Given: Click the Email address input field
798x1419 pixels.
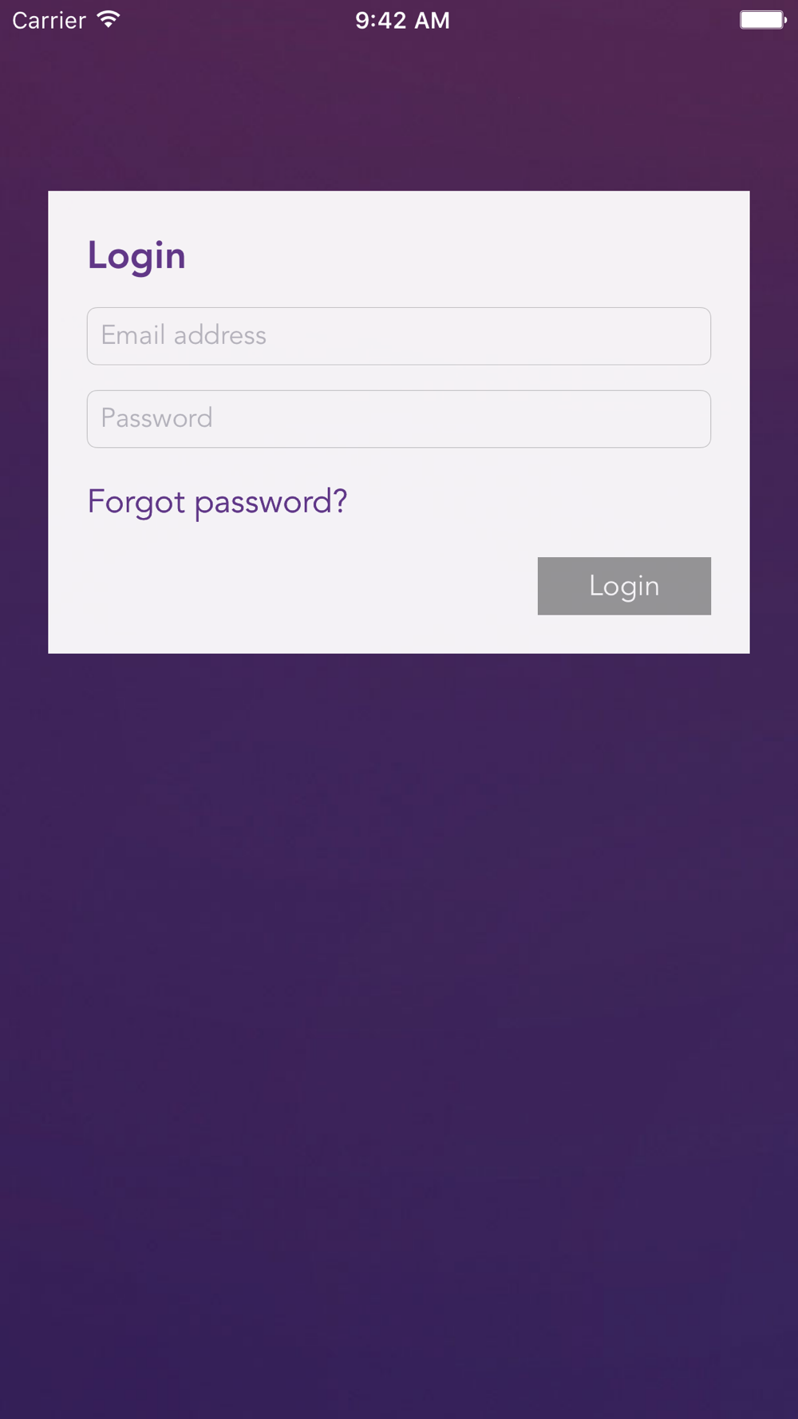Looking at the screenshot, I should point(399,336).
